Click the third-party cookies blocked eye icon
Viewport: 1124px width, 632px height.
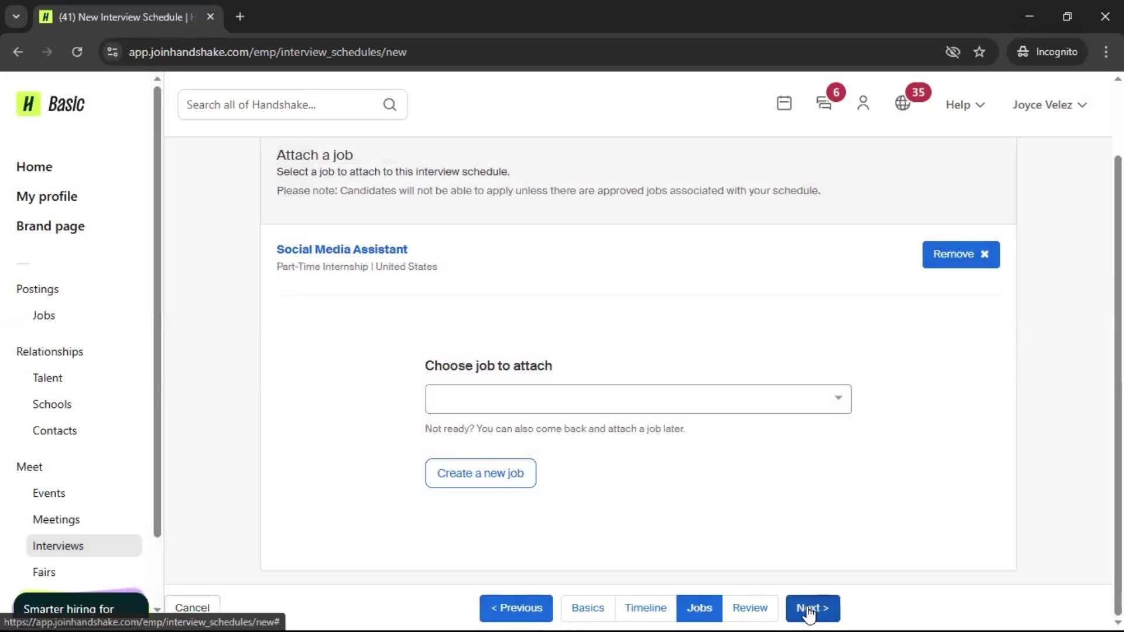pos(952,51)
